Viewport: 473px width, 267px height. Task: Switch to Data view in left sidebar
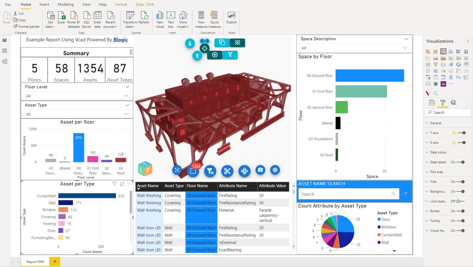click(5, 51)
